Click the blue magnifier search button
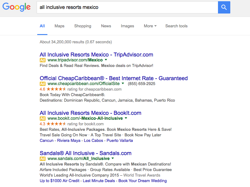Image resolution: width=250 pixels, height=187 pixels. tap(224, 7)
